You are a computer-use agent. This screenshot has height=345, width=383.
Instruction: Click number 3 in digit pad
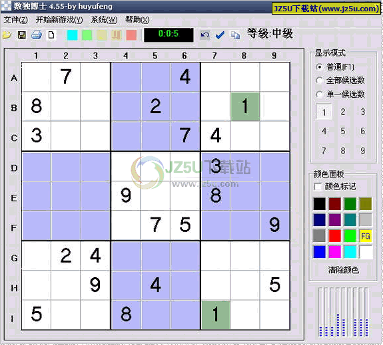[x=363, y=112]
